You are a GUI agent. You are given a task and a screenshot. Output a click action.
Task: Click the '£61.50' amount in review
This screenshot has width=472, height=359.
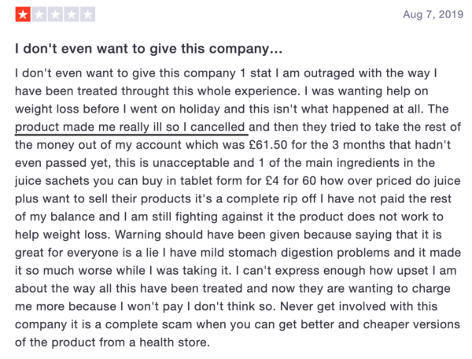point(268,145)
